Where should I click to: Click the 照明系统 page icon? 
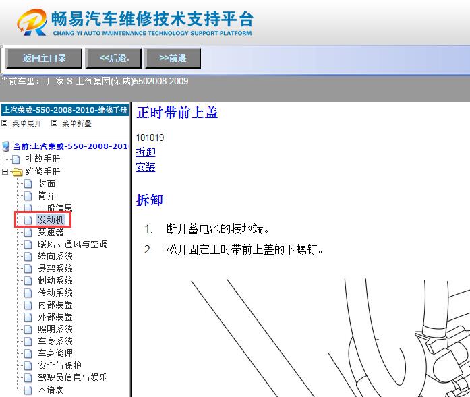28,330
